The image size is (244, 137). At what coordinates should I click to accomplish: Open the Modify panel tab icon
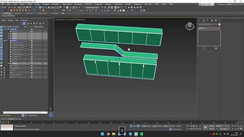[204, 21]
